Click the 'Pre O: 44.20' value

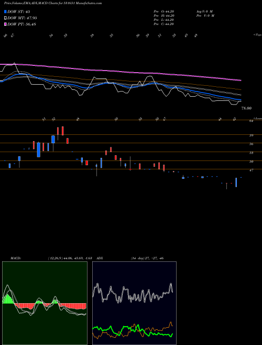164,11
